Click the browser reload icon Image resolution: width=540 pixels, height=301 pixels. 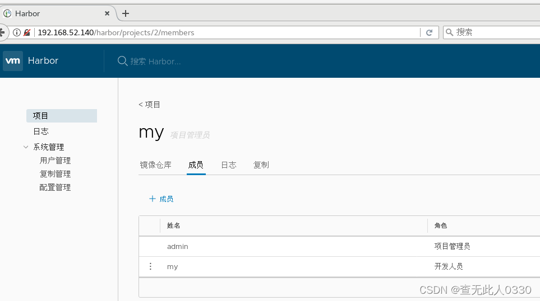[x=429, y=32]
